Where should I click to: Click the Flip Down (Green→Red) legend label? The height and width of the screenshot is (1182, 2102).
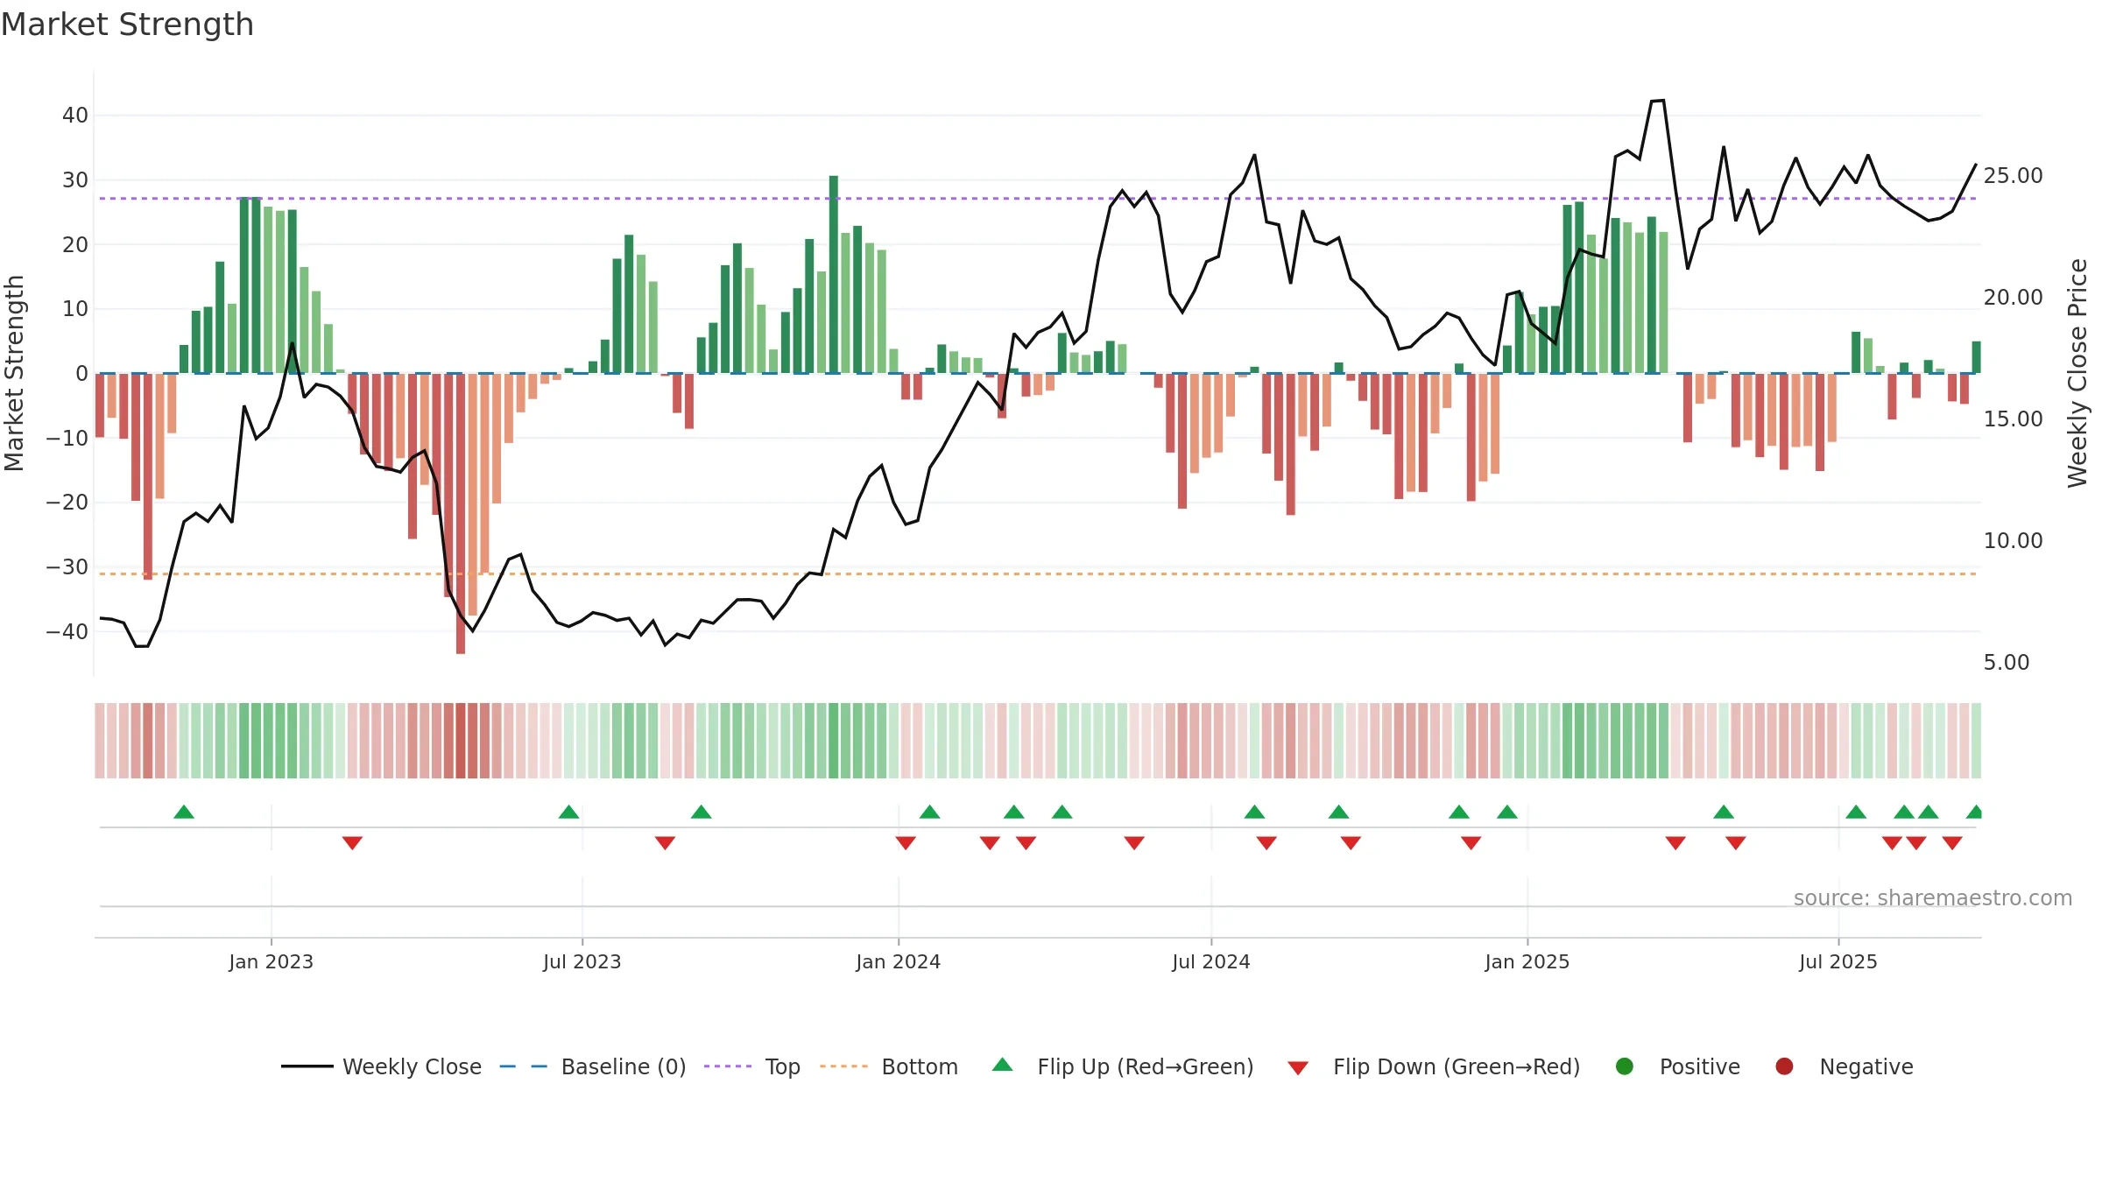pos(1457,1066)
